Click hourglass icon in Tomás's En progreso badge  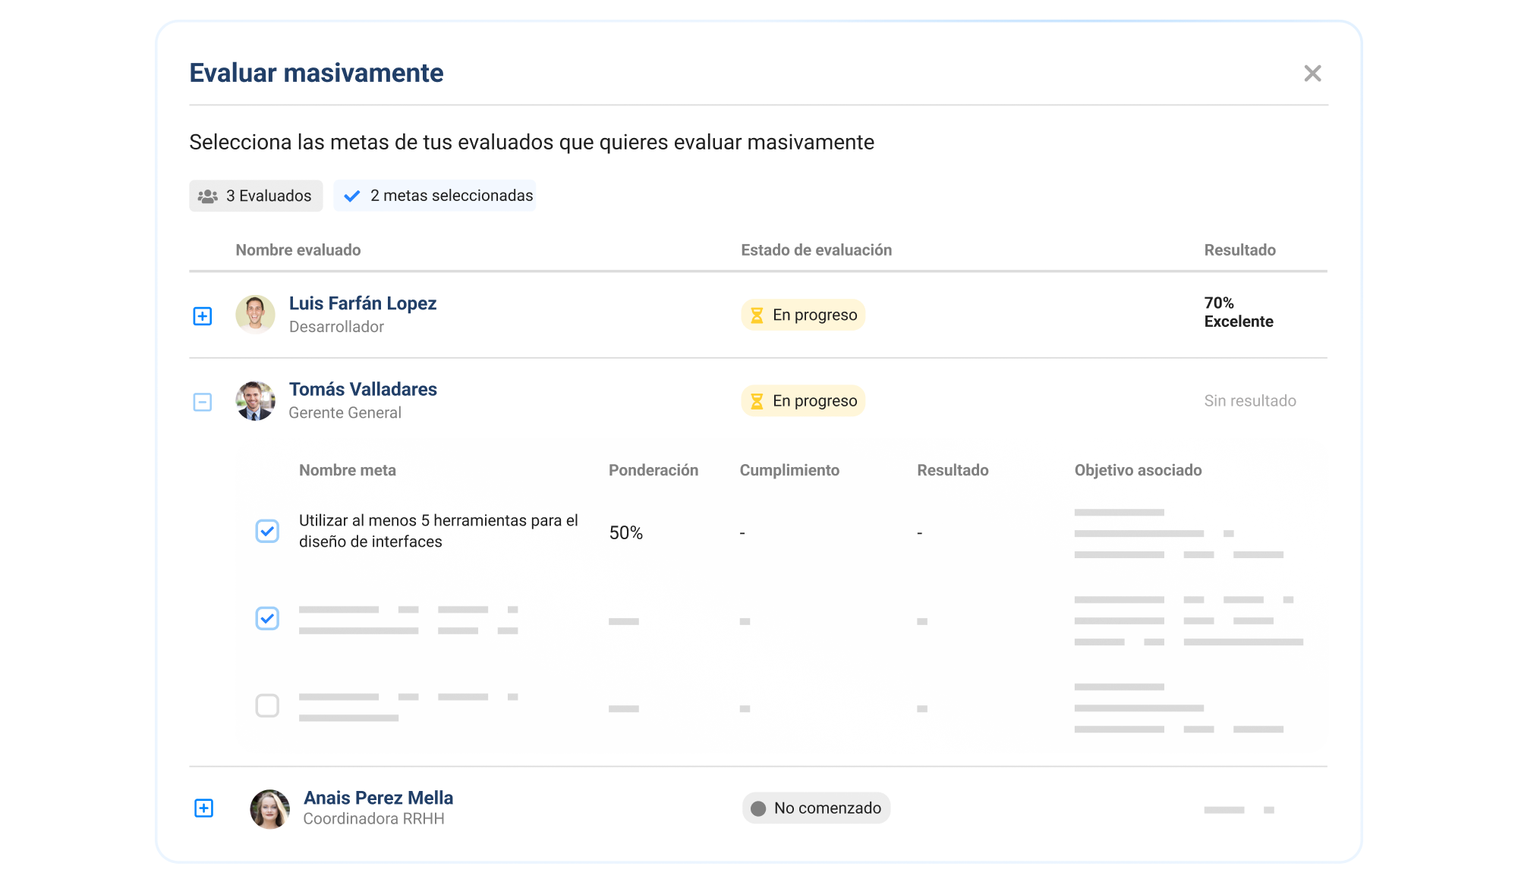point(757,401)
